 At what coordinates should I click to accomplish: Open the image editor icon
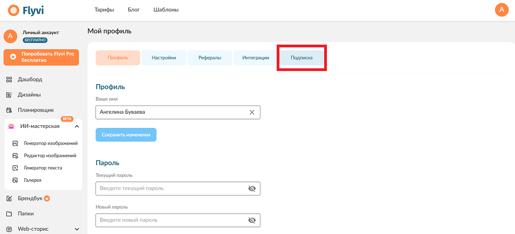coord(15,156)
